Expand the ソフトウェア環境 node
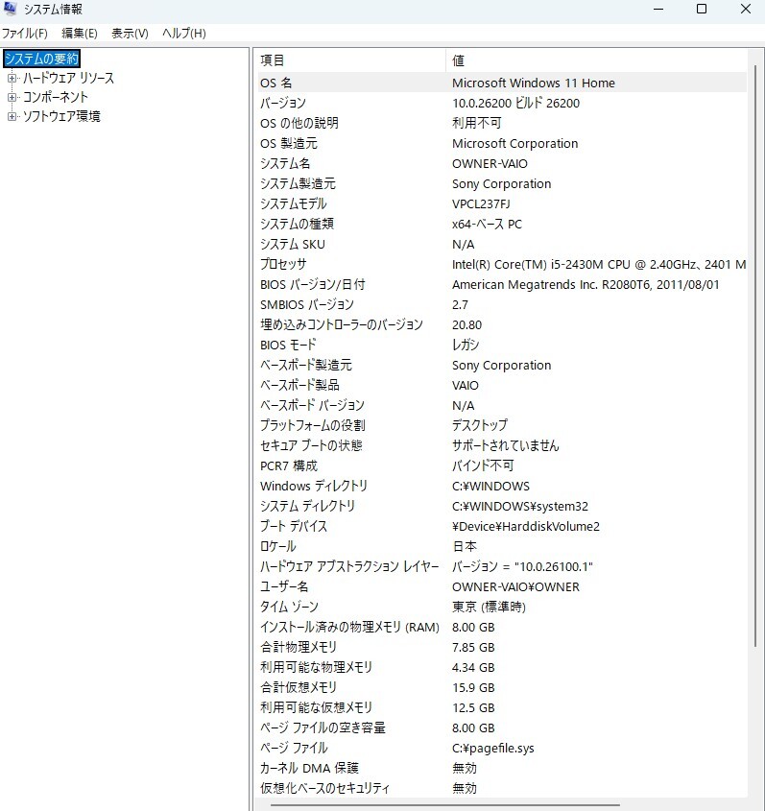This screenshot has width=765, height=811. click(12, 116)
